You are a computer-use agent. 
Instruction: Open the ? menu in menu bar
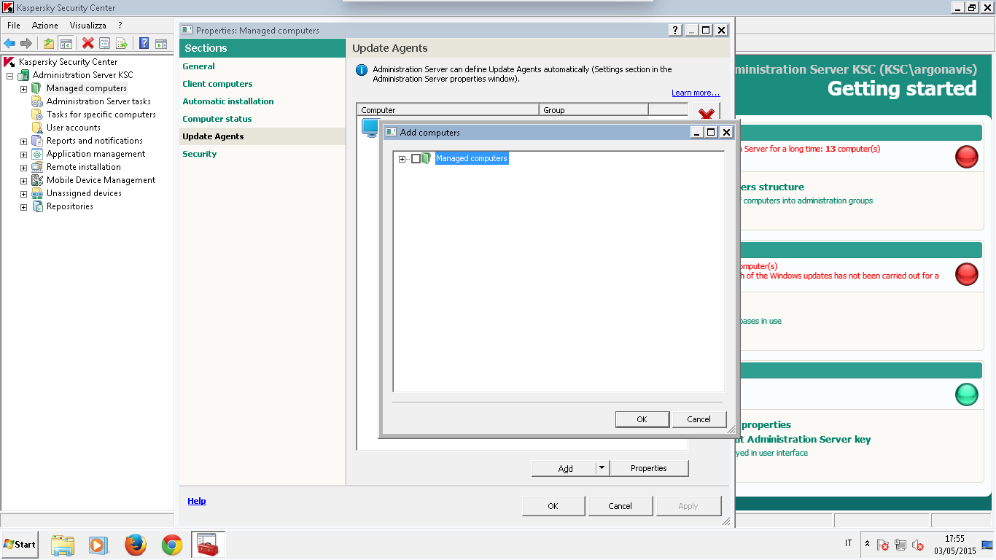[120, 26]
